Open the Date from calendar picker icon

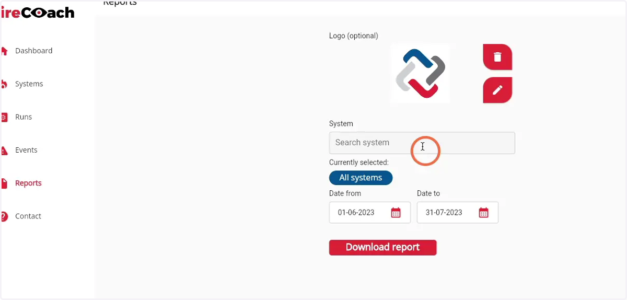[x=396, y=213]
